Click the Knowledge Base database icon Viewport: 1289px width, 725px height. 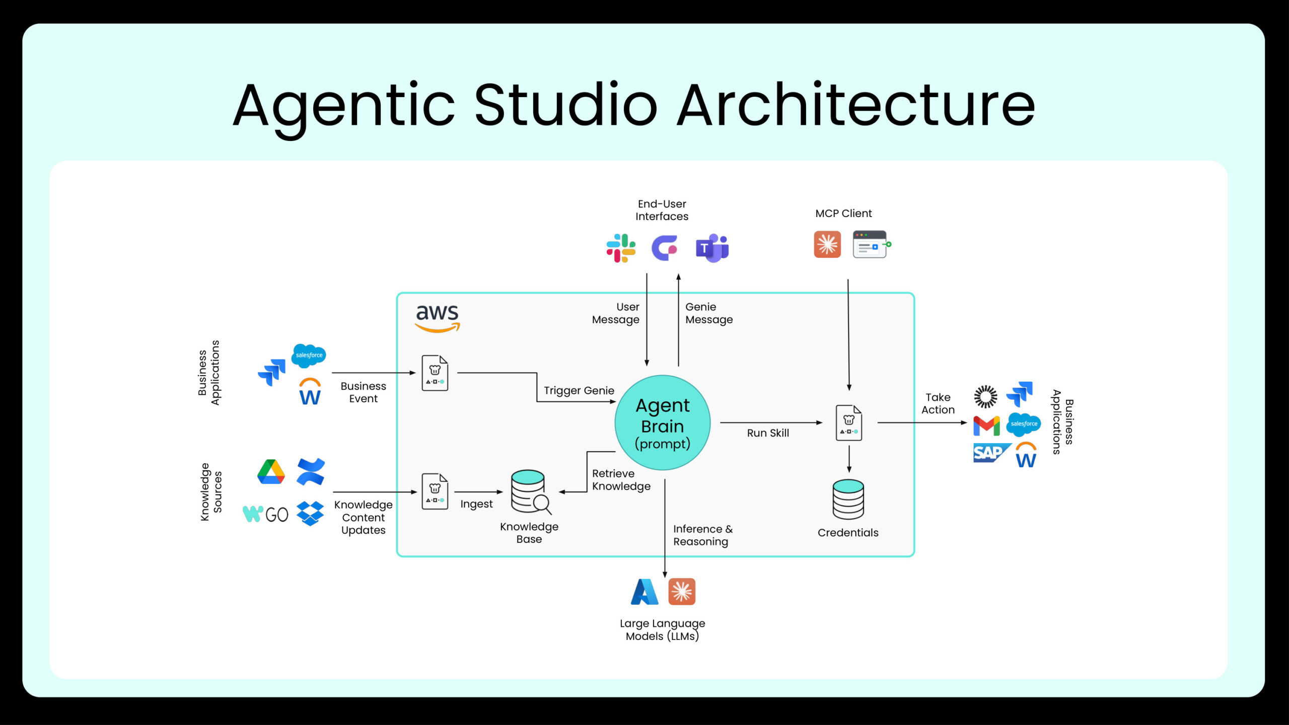(x=531, y=492)
